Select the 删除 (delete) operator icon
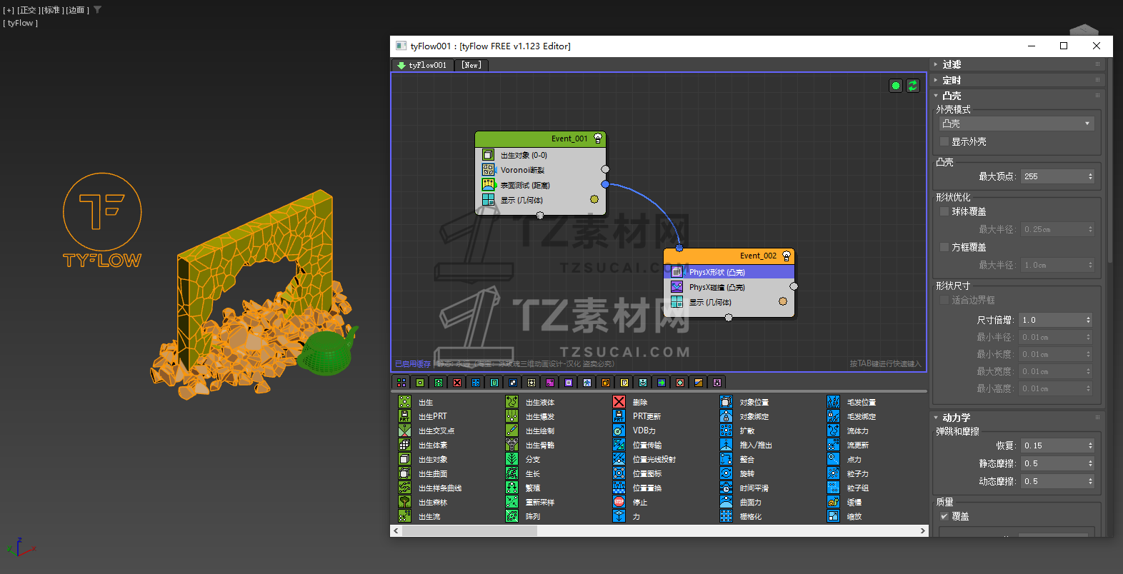Screen dimensions: 1123x574 619,402
